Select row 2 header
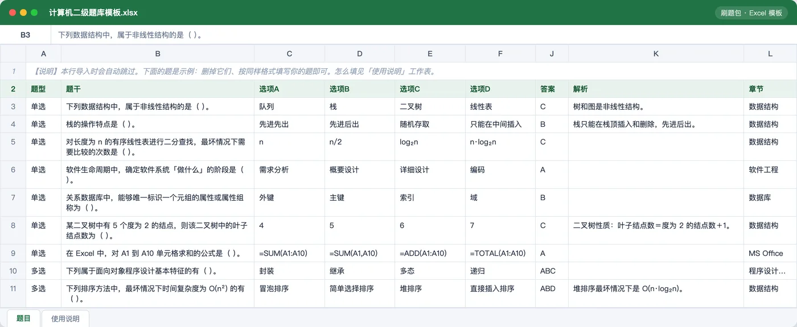This screenshot has height=327, width=797. point(13,89)
